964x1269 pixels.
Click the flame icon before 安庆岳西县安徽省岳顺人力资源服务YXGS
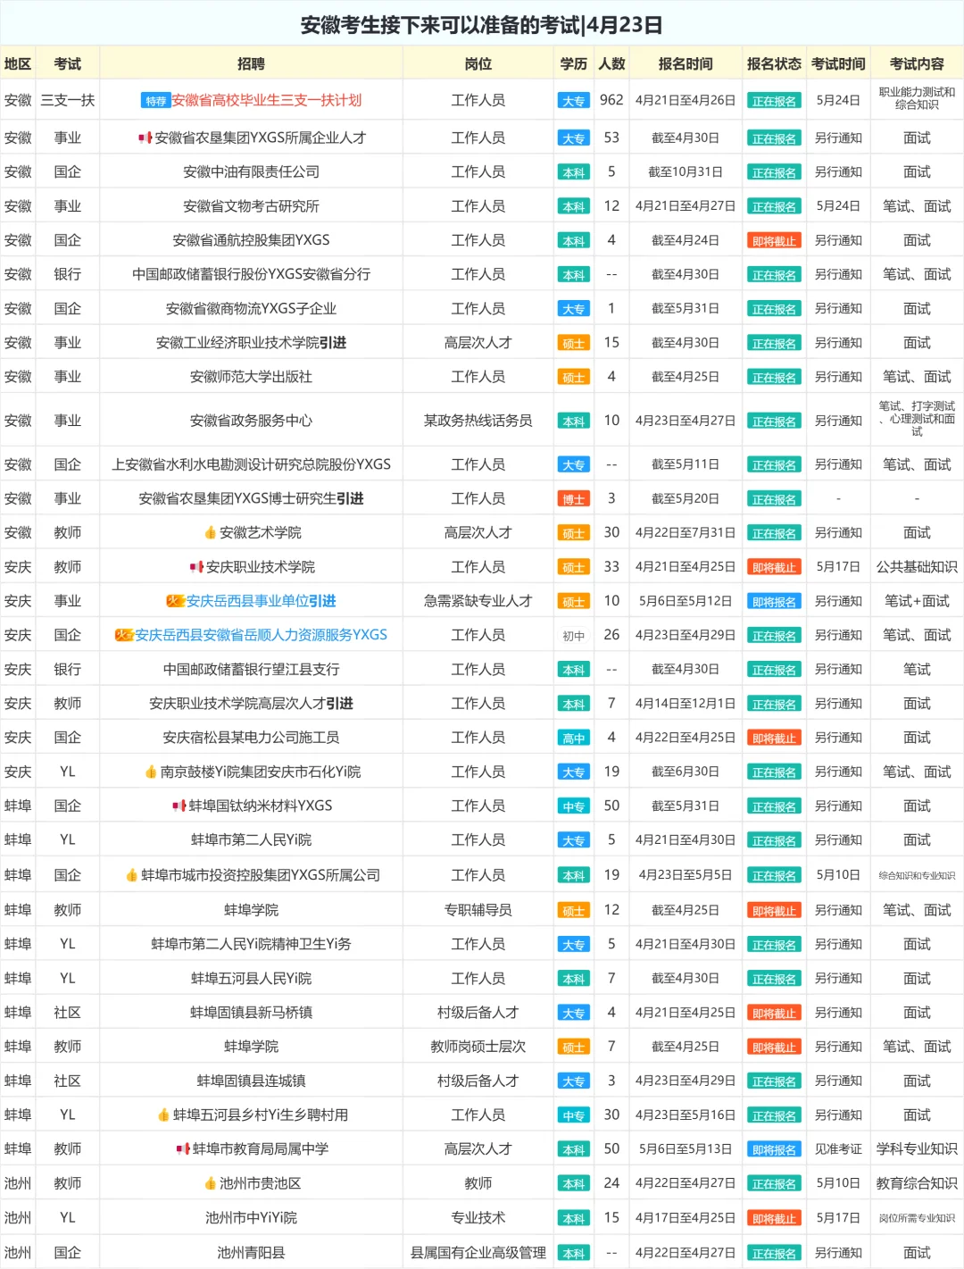click(x=126, y=635)
